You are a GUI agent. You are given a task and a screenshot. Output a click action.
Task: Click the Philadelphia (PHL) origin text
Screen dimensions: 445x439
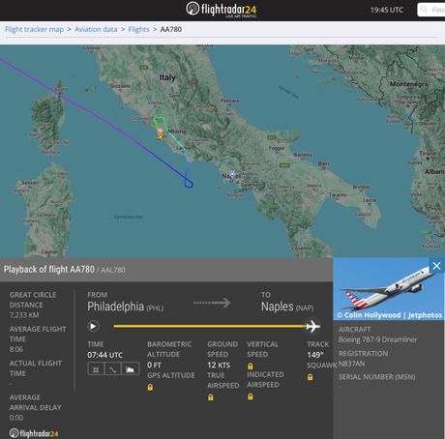point(126,307)
